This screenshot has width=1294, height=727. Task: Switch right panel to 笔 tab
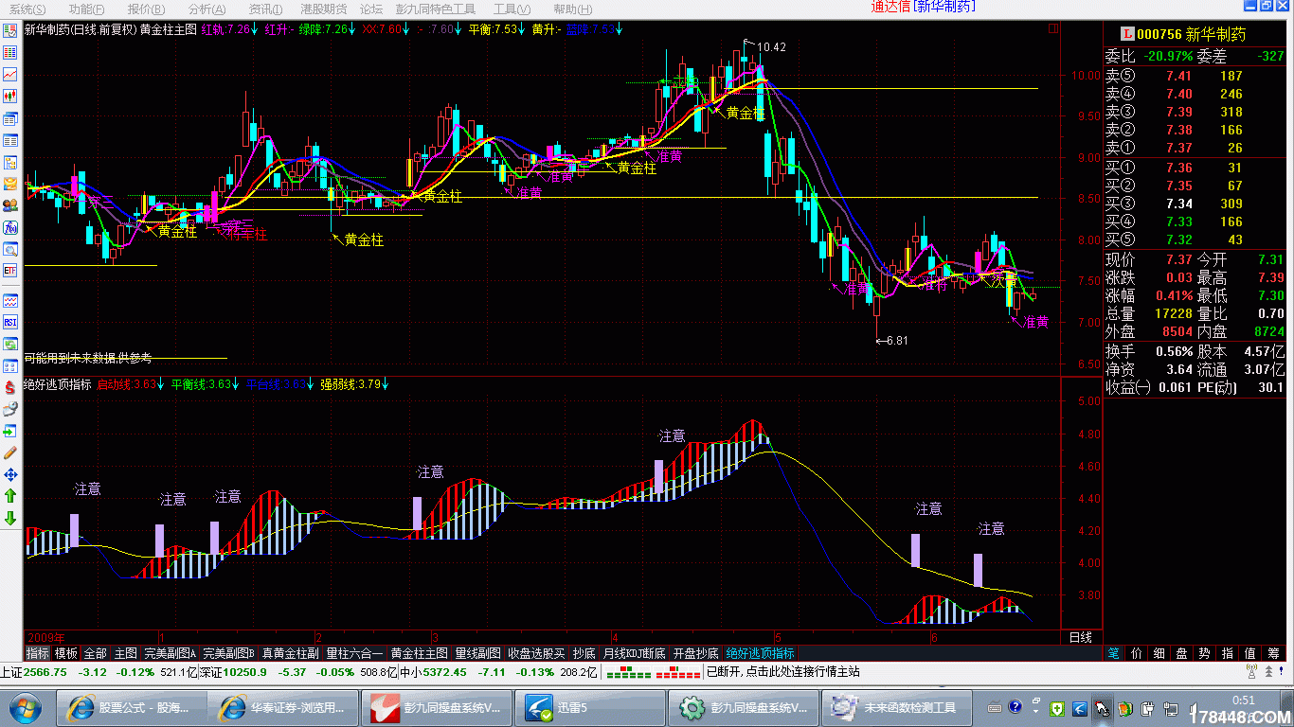click(x=1114, y=653)
